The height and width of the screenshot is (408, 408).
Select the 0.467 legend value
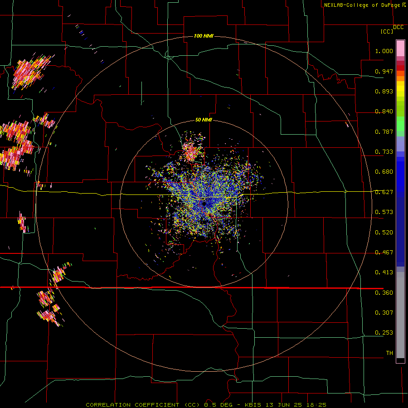pyautogui.click(x=384, y=253)
